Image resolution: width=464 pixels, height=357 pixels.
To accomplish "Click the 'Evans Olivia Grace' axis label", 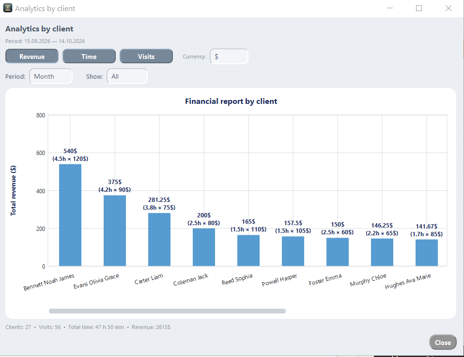I will (x=96, y=281).
